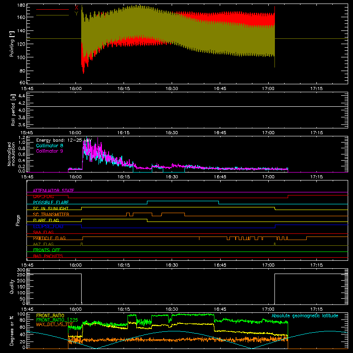Click the 4.0 tick on Roll period axis

(22, 110)
